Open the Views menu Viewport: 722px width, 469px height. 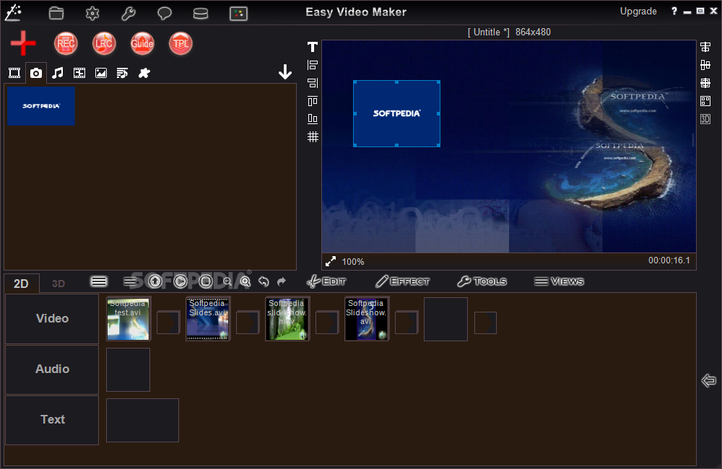point(559,281)
